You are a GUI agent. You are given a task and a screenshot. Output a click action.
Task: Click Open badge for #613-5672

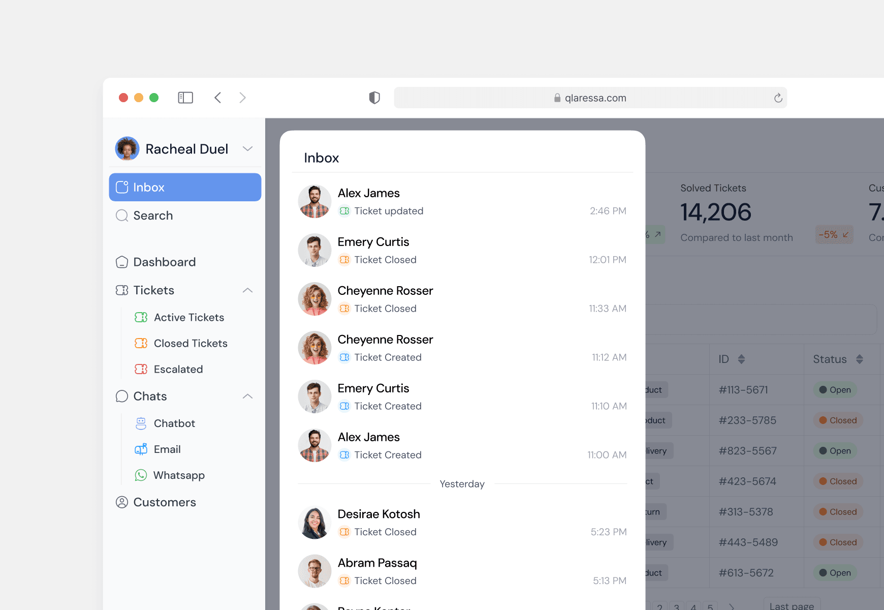835,573
